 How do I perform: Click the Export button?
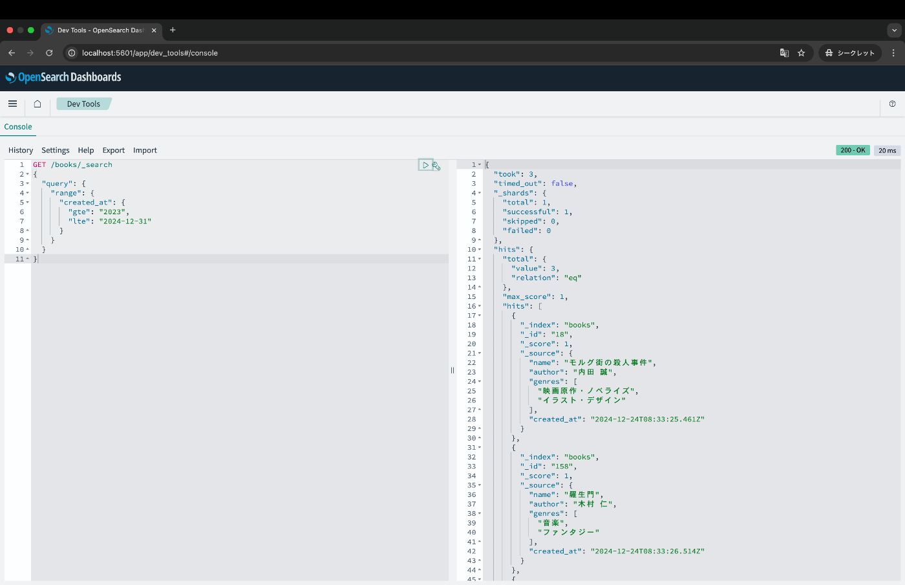pos(114,150)
